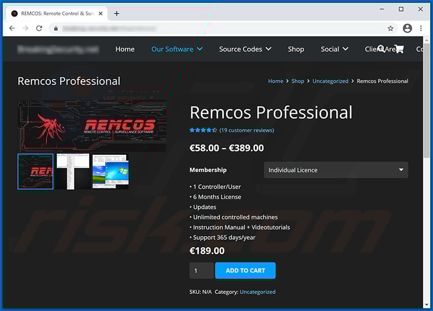Click the scrollbar up arrow

tap(426, 40)
